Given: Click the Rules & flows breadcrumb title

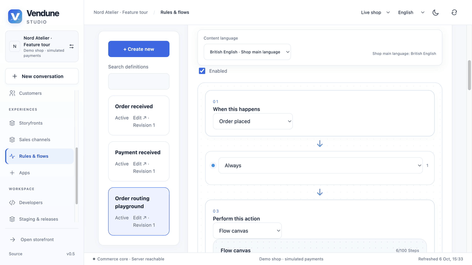Looking at the screenshot, I should pos(175,12).
